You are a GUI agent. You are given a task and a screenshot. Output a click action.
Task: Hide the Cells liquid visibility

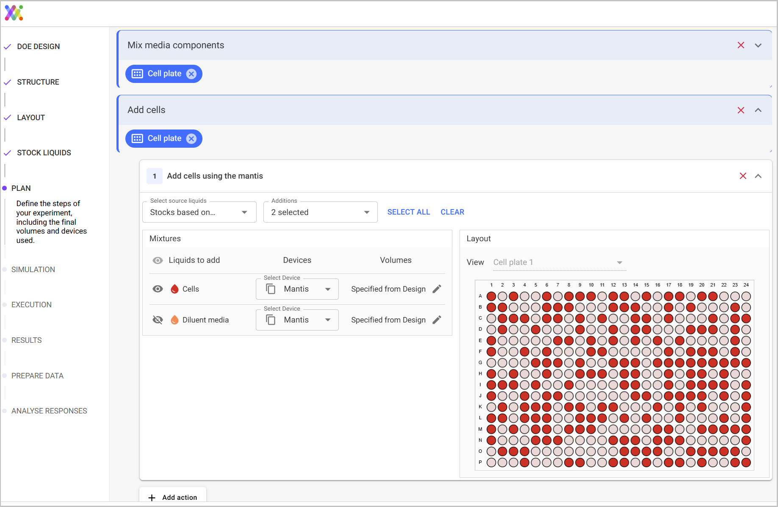158,289
